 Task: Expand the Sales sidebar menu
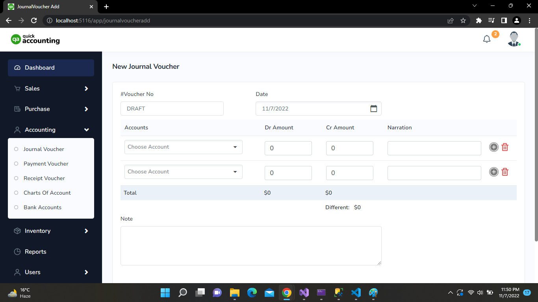pyautogui.click(x=51, y=88)
